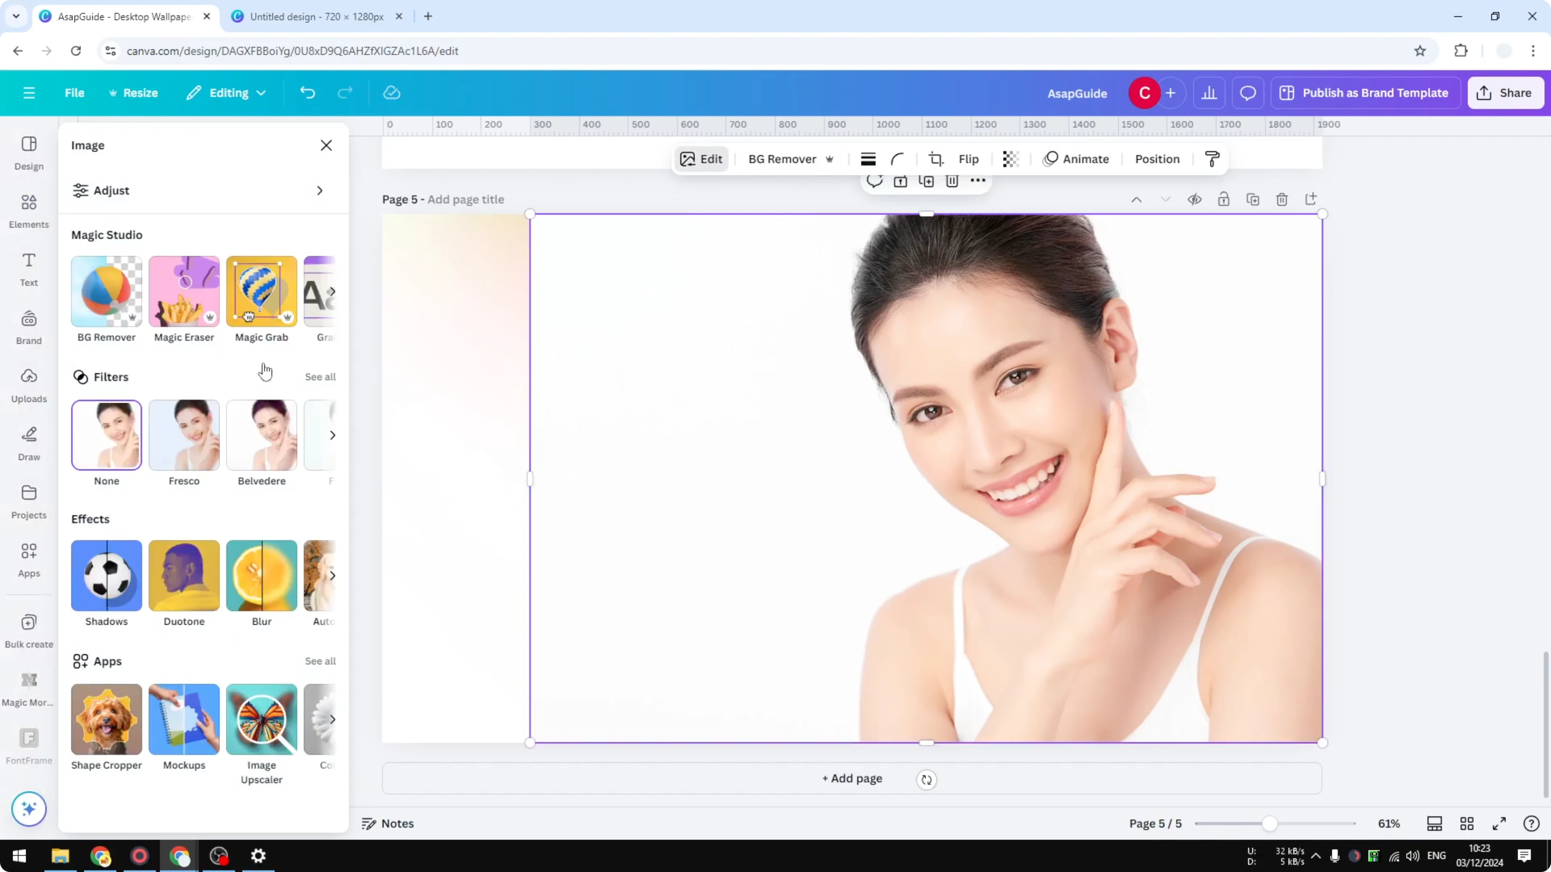
Task: Apply the Belvedere filter thumbnail
Action: (x=261, y=434)
